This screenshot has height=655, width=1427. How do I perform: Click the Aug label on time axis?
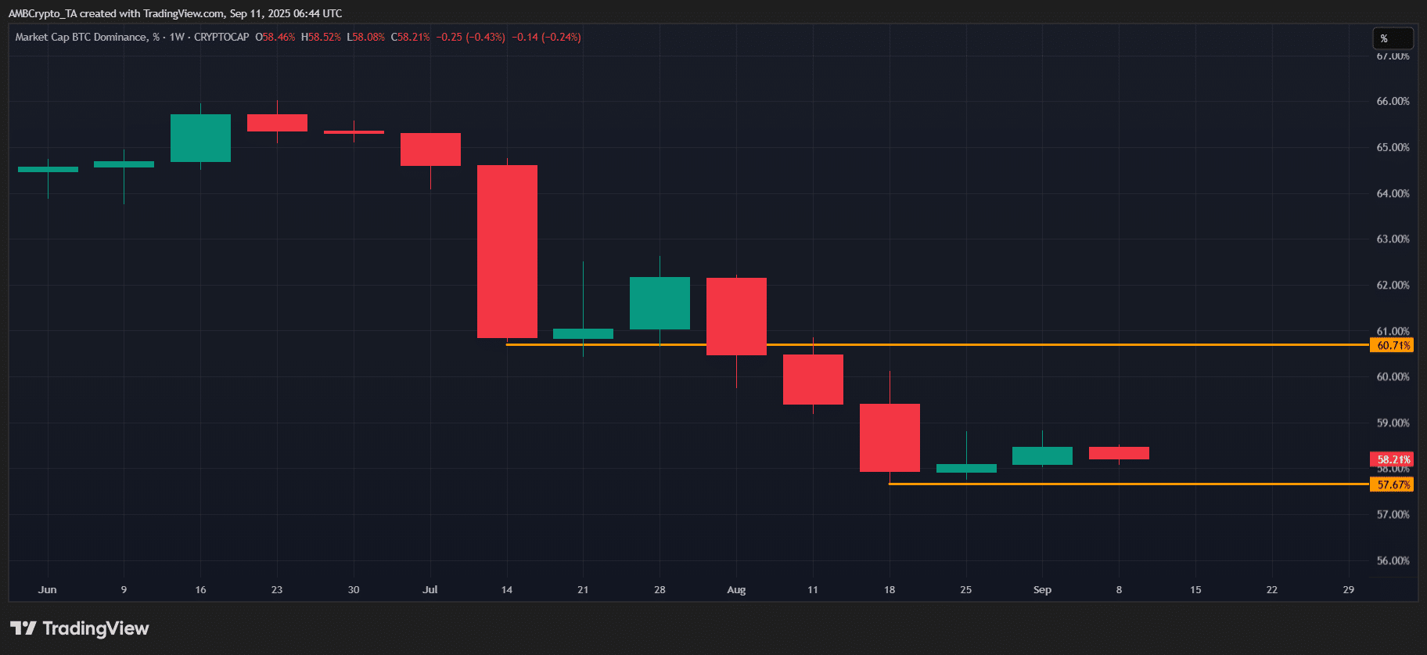(736, 590)
